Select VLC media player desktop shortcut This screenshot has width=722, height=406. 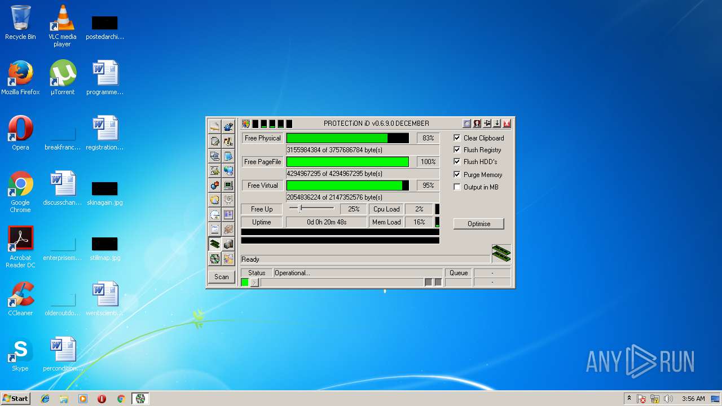[x=63, y=26]
